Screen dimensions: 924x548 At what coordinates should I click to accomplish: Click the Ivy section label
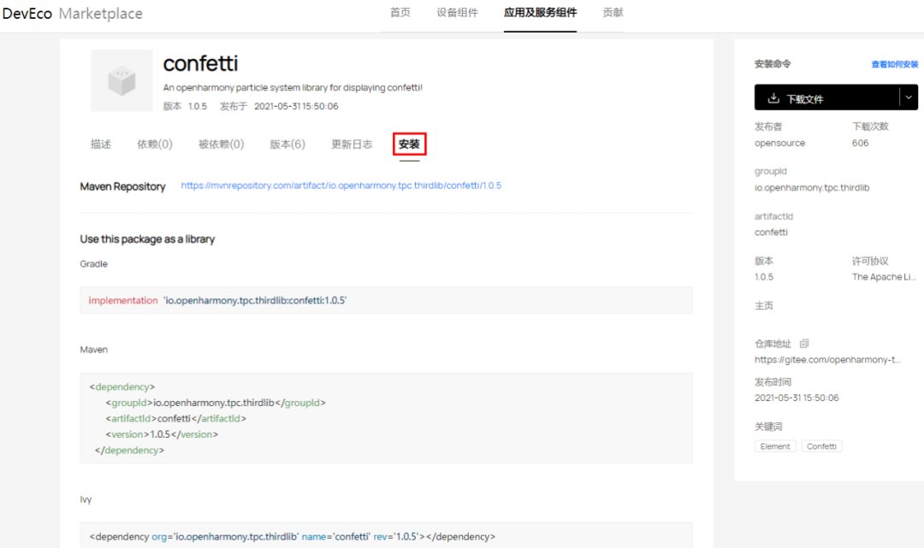tap(86, 499)
